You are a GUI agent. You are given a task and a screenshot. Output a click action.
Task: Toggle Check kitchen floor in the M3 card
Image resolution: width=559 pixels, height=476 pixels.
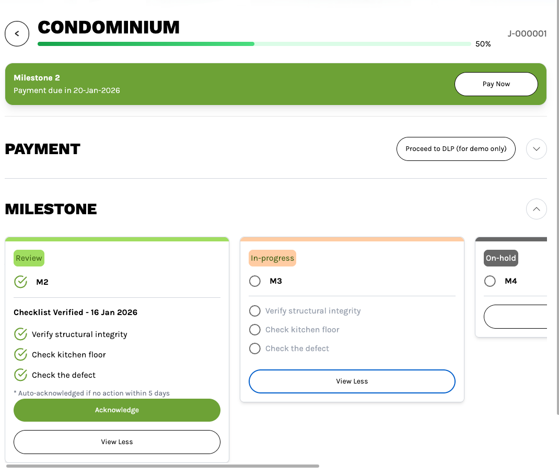(x=255, y=330)
